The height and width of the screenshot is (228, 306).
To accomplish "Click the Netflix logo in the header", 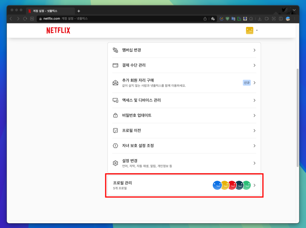I will point(58,30).
